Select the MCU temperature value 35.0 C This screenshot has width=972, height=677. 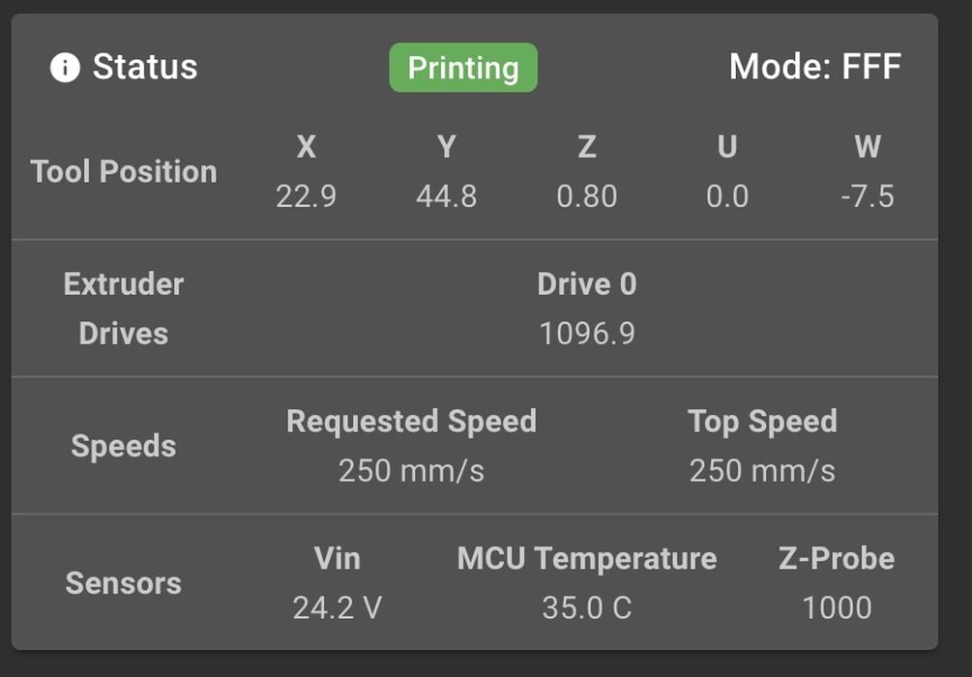(x=586, y=608)
